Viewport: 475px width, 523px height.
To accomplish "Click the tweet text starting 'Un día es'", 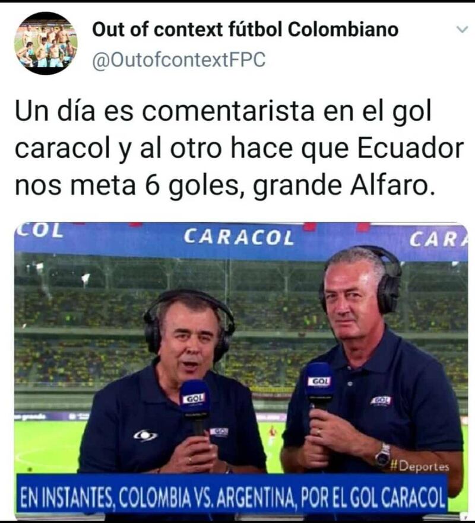I will pyautogui.click(x=239, y=148).
